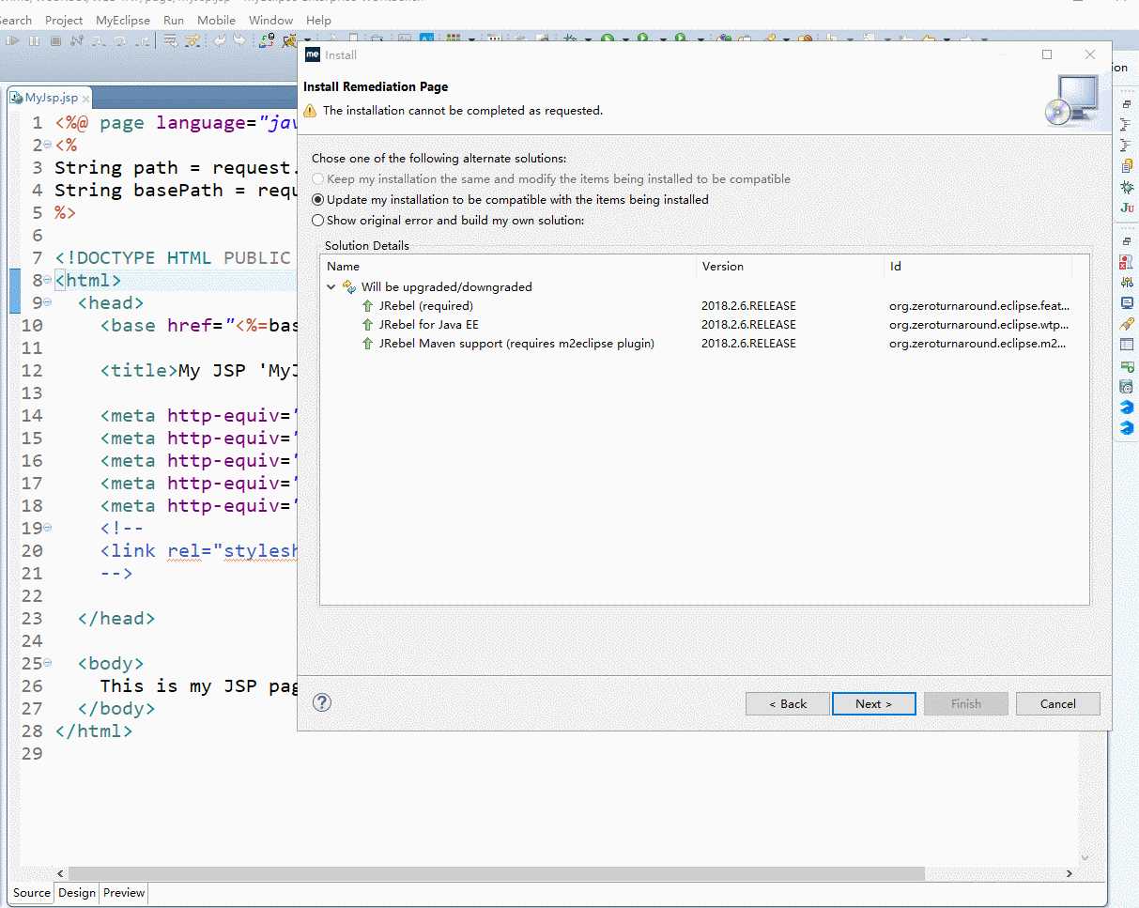Click the Resume debug toolbar icon

tap(12, 40)
